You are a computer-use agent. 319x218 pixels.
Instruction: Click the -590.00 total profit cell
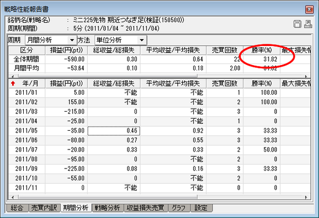coord(67,59)
